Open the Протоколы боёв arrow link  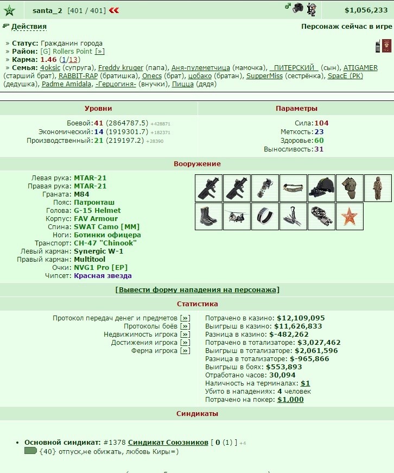pyautogui.click(x=185, y=326)
